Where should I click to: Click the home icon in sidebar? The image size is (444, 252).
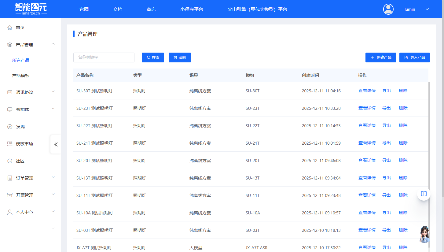(x=10, y=28)
